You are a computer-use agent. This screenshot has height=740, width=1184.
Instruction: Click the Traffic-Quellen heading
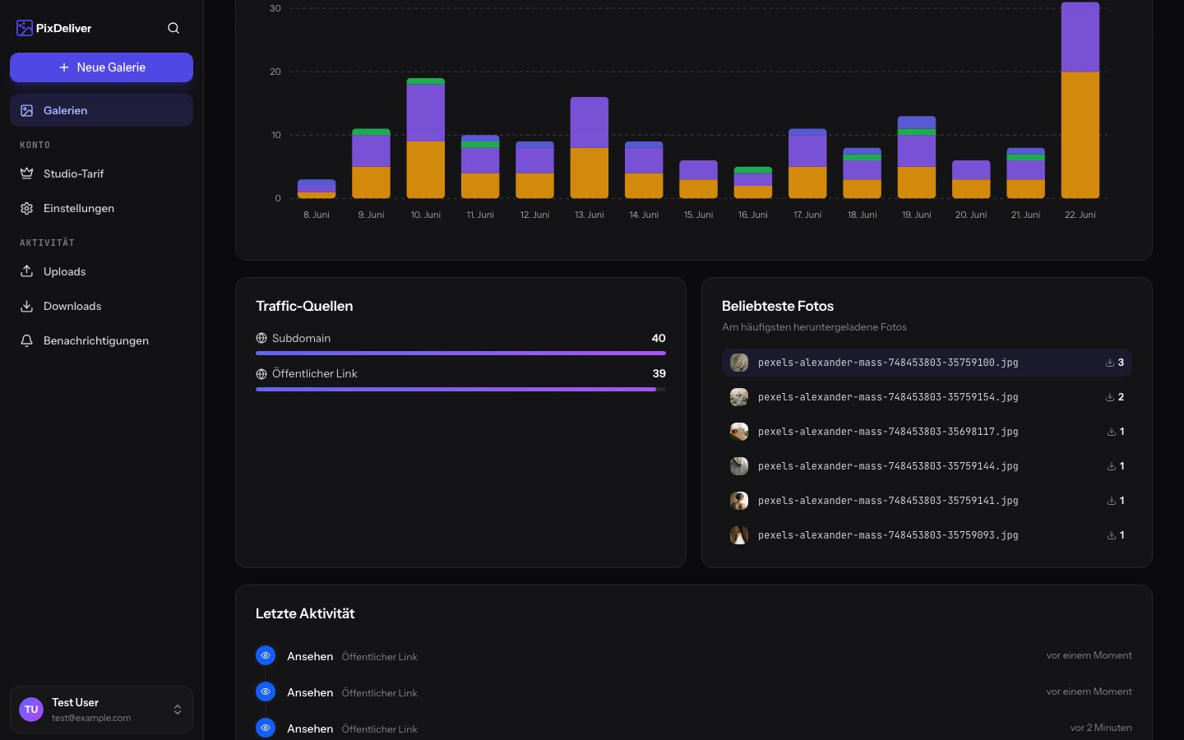304,306
